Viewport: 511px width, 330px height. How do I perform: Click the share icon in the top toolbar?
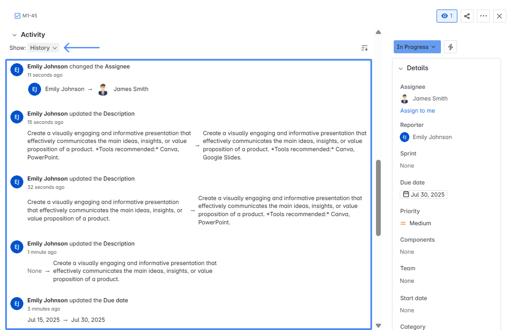(x=467, y=16)
